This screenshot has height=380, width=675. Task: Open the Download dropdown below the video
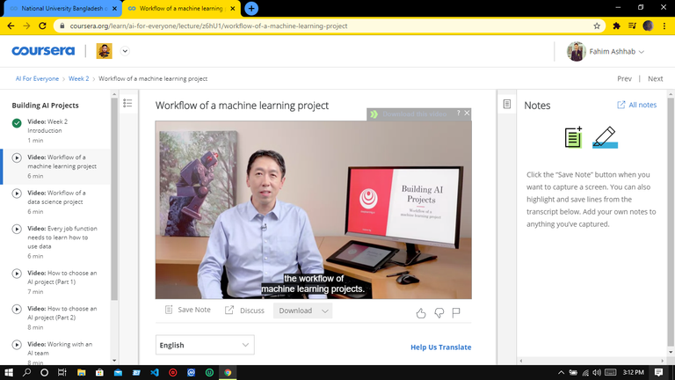[303, 311]
